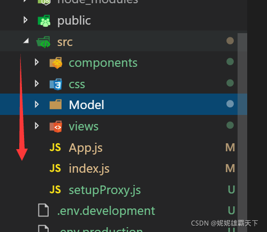Click the M modified badge on index.js
This screenshot has height=232, width=267.
point(230,168)
